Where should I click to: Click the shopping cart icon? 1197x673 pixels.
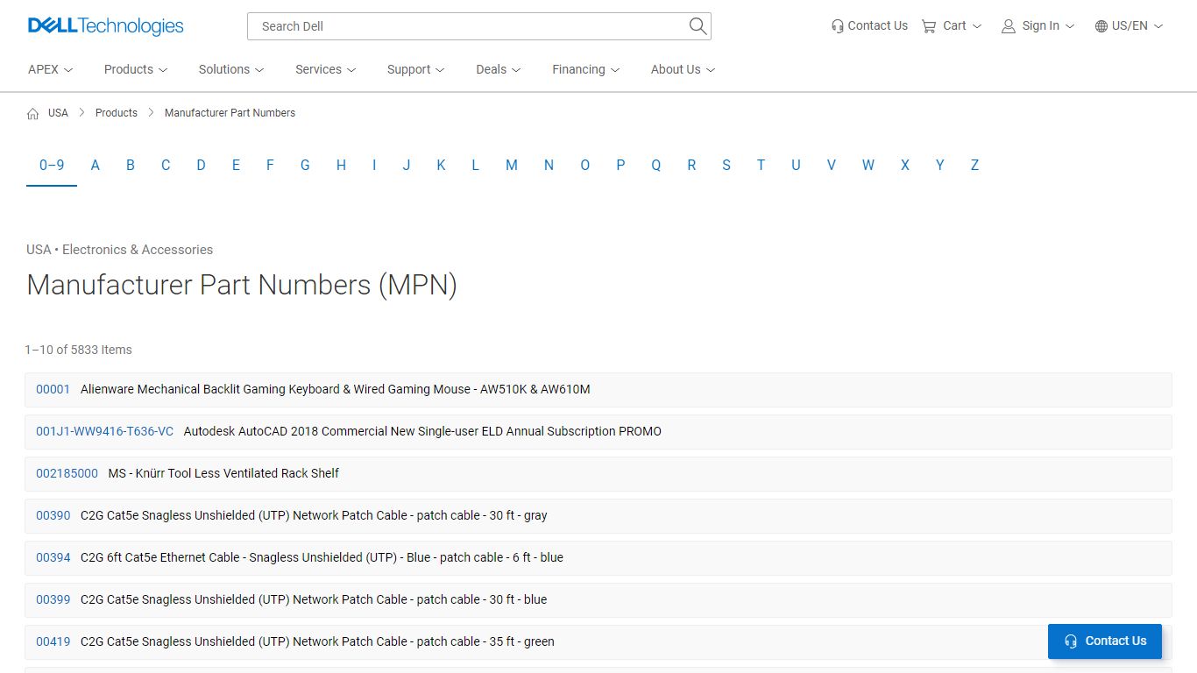pos(929,26)
